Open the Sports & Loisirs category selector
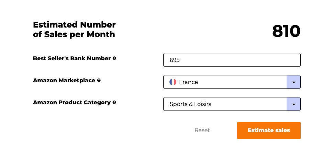Screen dimensions: 333x157 (232, 104)
